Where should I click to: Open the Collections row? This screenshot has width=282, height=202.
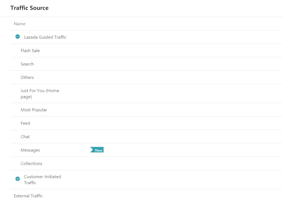click(x=31, y=164)
